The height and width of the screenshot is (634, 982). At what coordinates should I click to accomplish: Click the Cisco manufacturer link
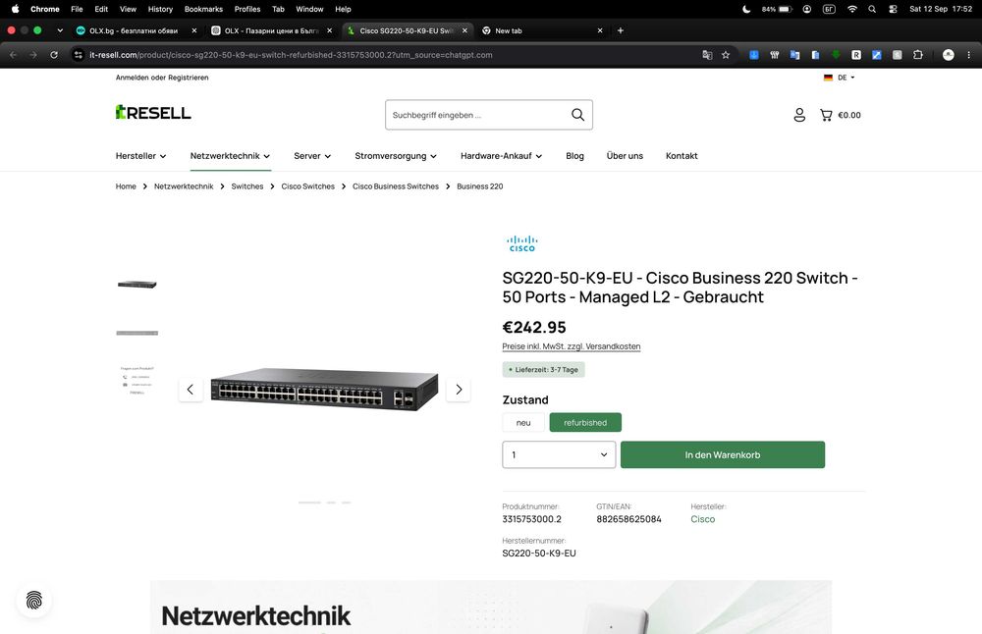point(702,519)
